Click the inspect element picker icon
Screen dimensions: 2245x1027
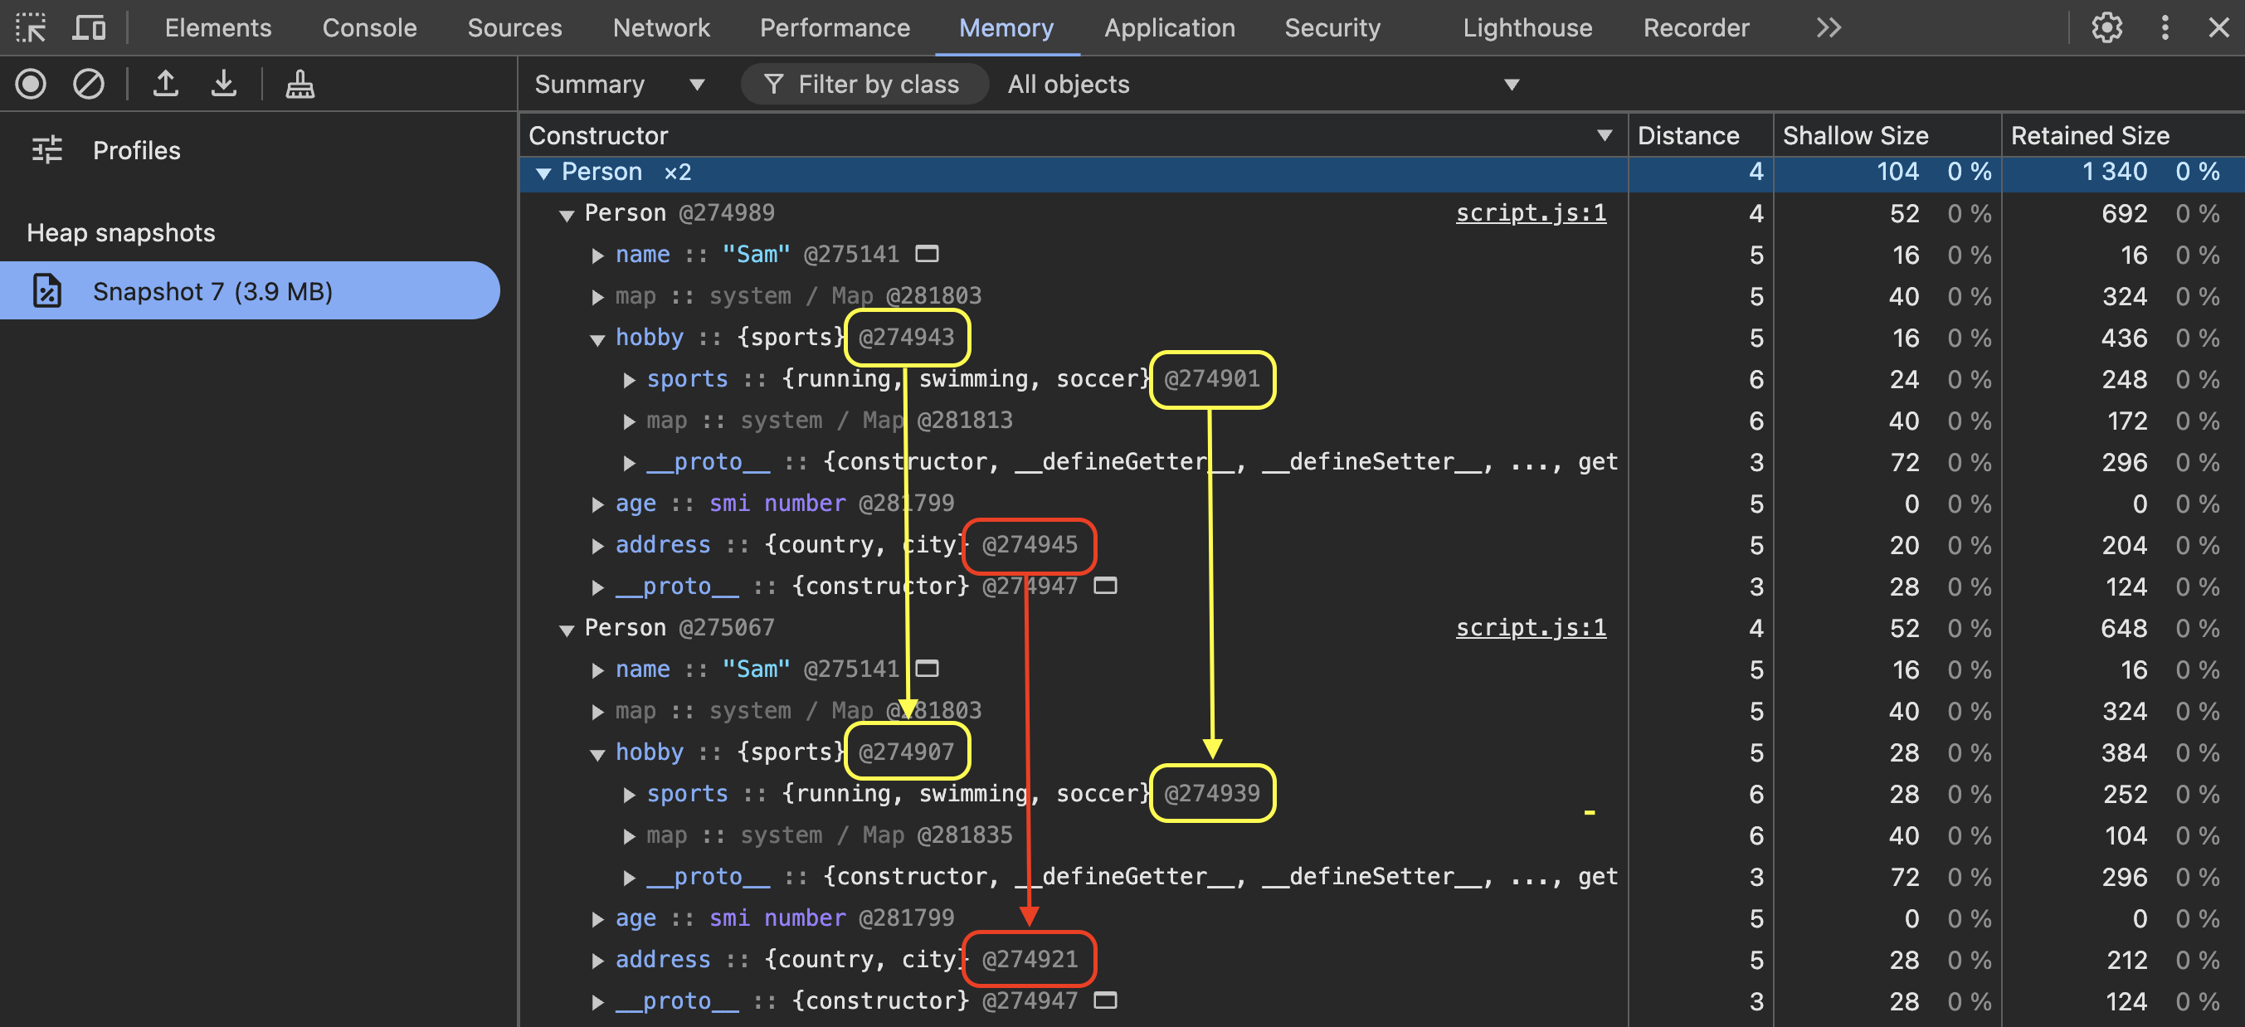click(x=31, y=28)
